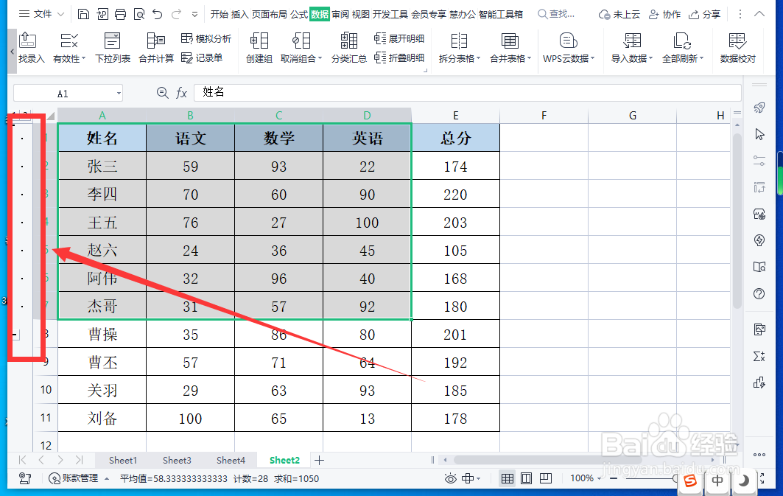This screenshot has width=783, height=496.
Task: Select cell with 总分 header
Action: coord(455,137)
